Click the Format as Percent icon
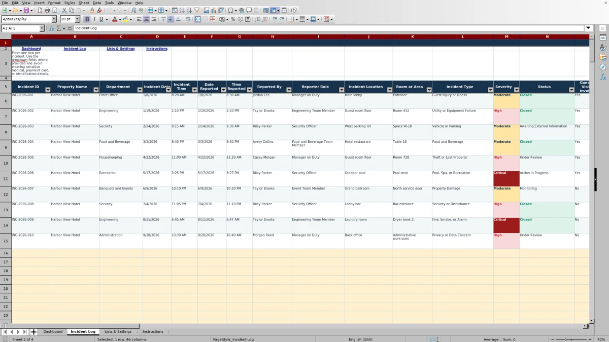Image resolution: width=609 pixels, height=342 pixels. 233,19
